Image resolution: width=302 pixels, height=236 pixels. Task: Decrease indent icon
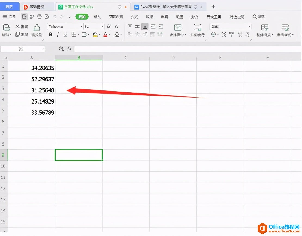click(x=153, y=26)
